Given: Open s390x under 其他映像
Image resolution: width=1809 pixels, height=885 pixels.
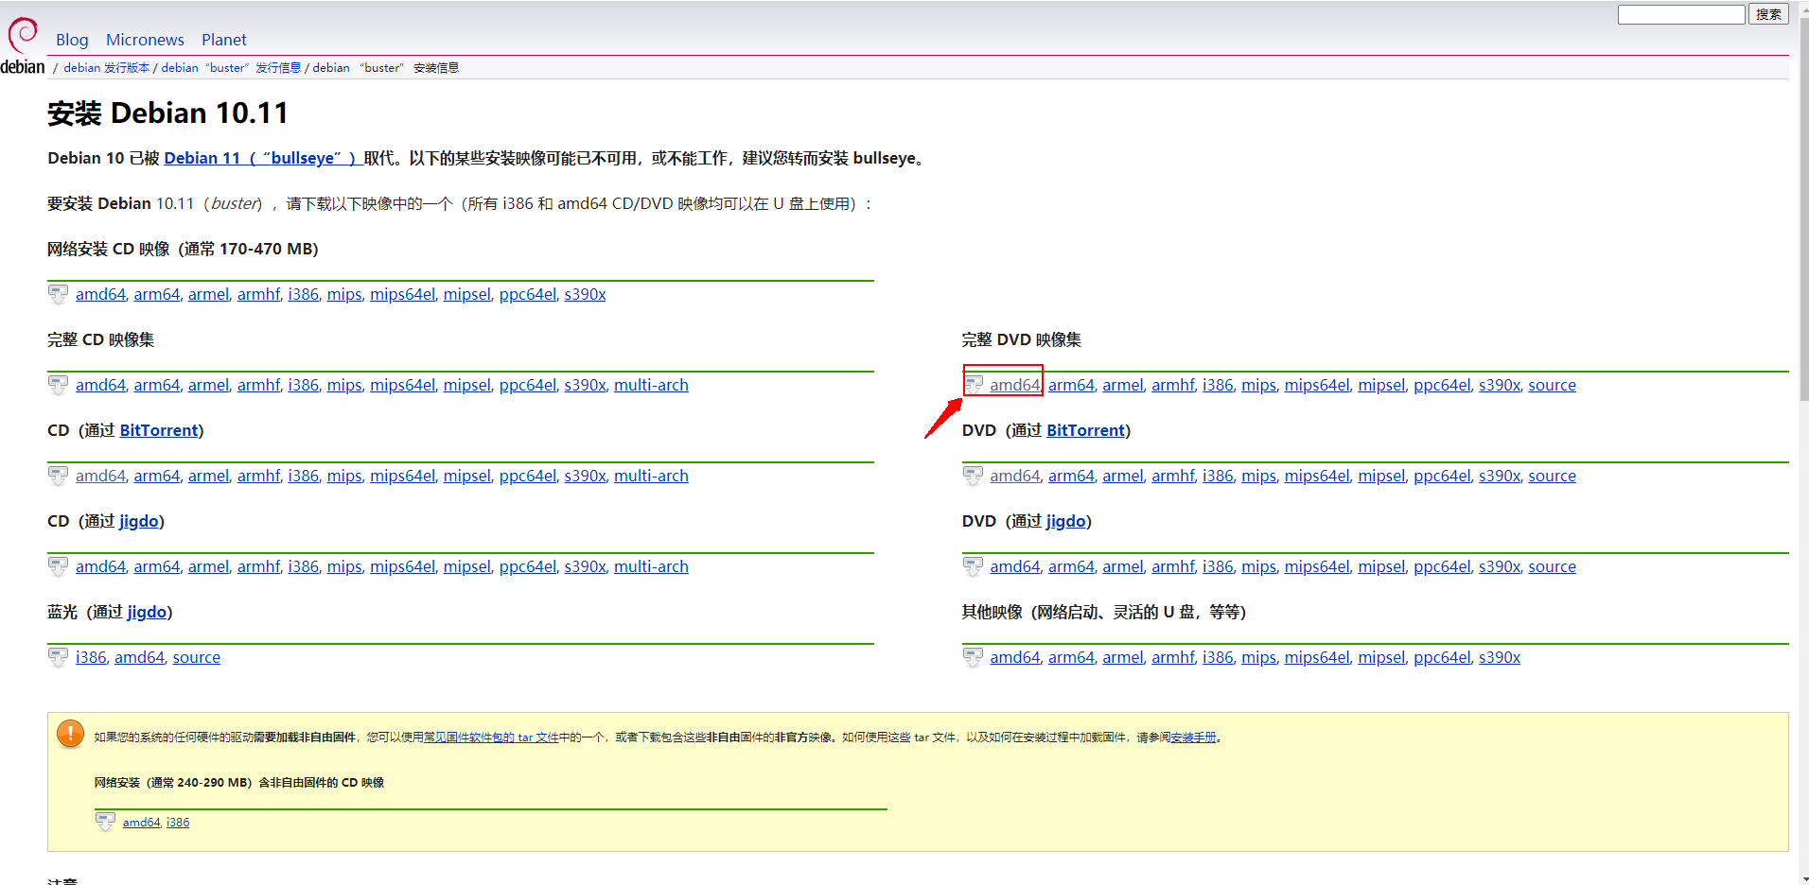Looking at the screenshot, I should tap(1500, 657).
